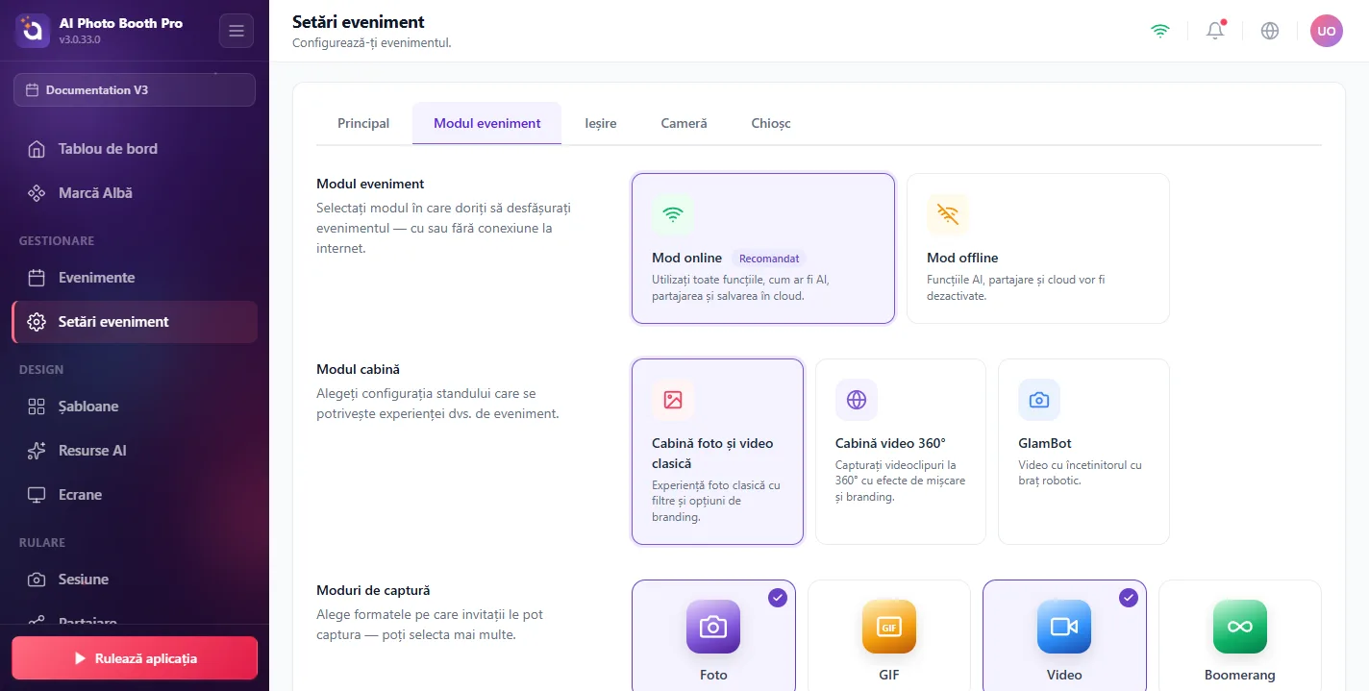The width and height of the screenshot is (1369, 691).
Task: Switch to the Chioșc tab
Action: (x=771, y=123)
